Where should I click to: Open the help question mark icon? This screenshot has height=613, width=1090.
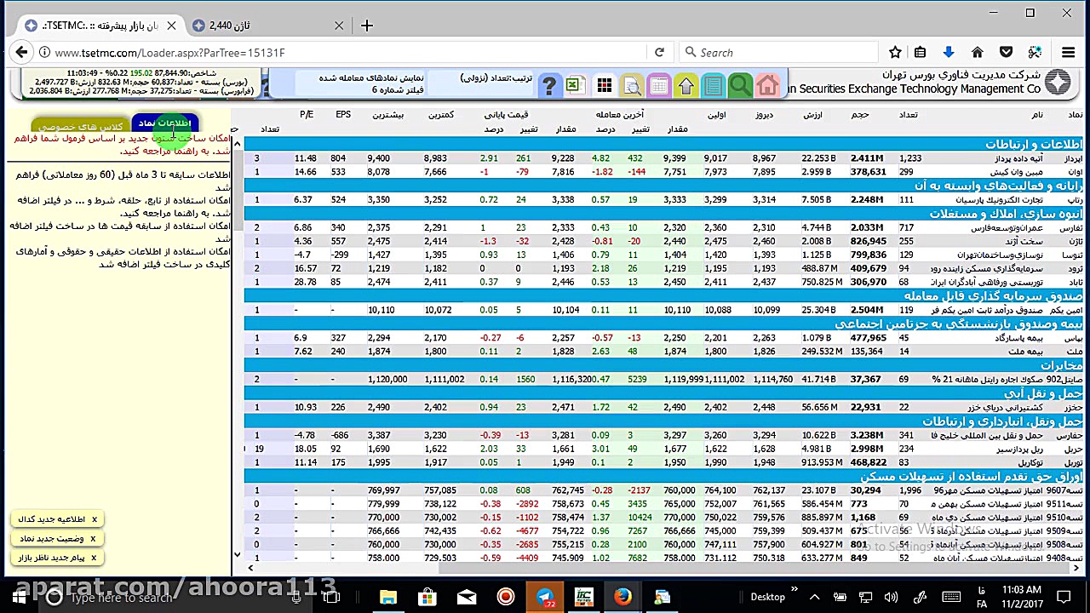point(548,85)
